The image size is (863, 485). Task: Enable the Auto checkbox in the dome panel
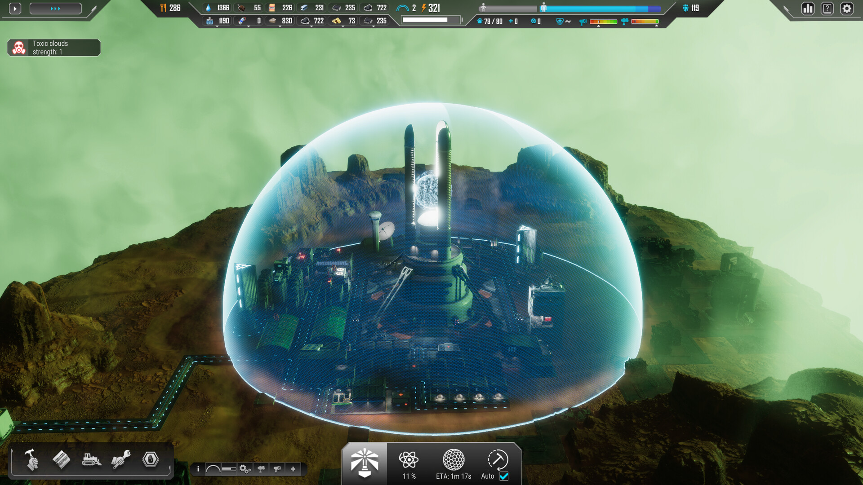pos(503,476)
